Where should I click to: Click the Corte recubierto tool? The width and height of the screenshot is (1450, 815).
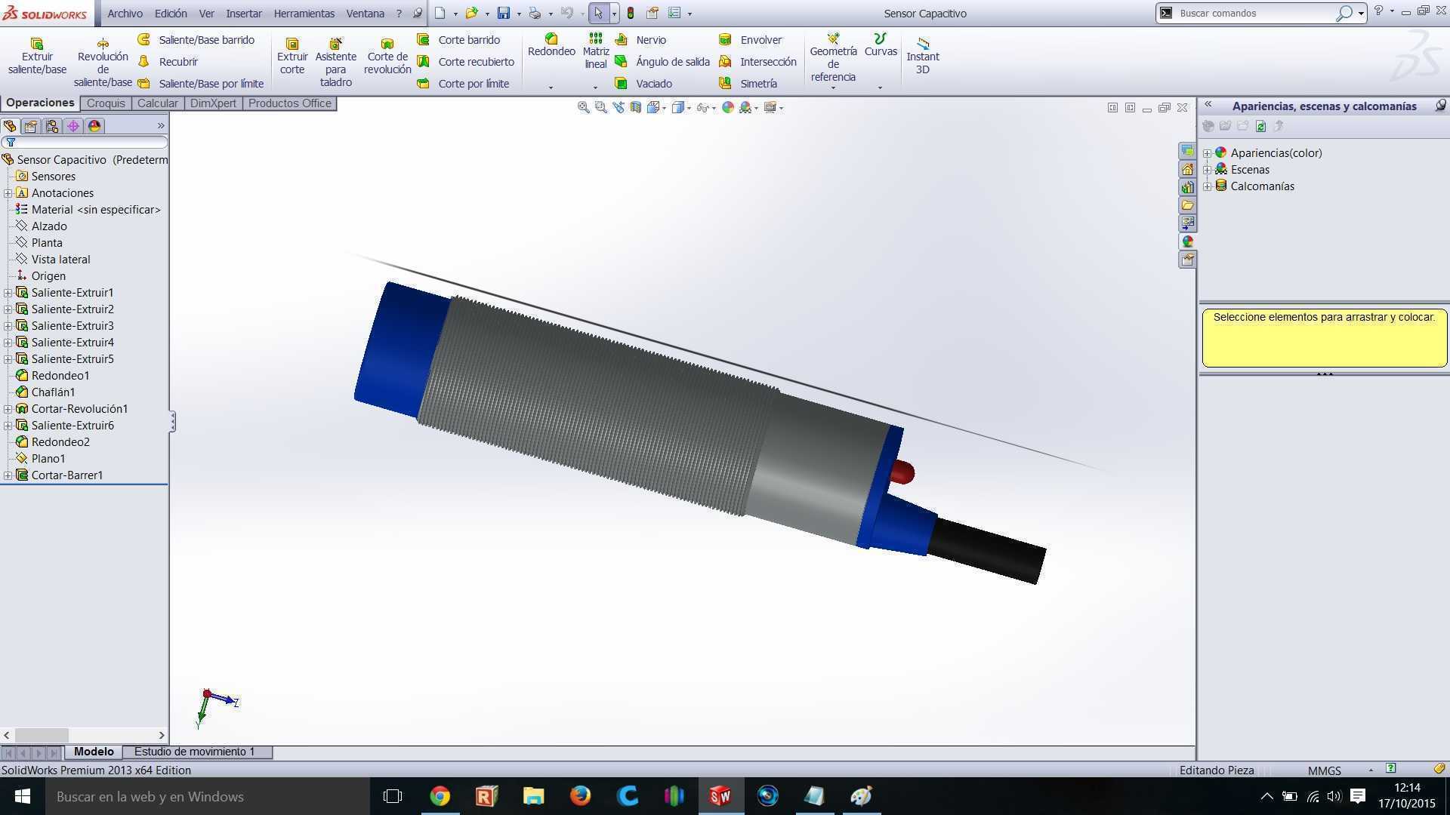click(x=466, y=62)
